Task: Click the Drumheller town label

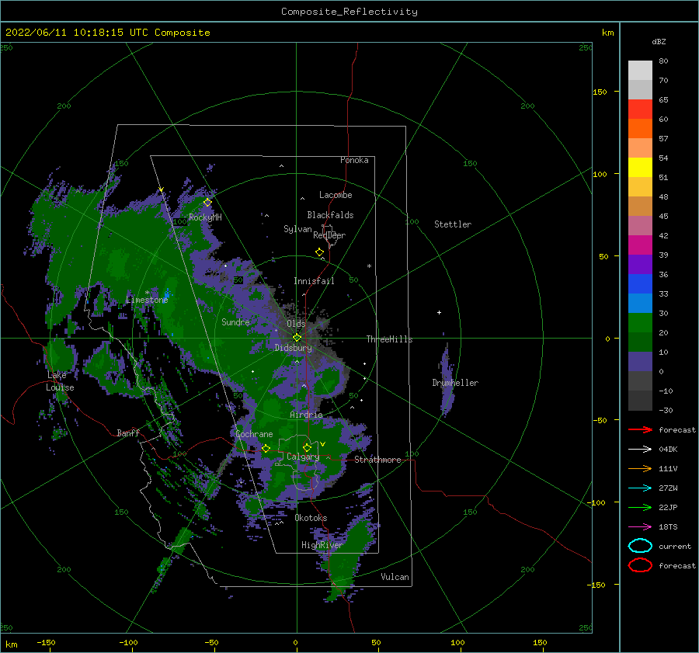Action: click(x=455, y=383)
